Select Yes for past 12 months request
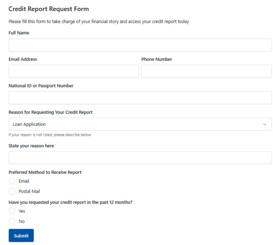Screen dimensions: 273x245 tap(12, 211)
